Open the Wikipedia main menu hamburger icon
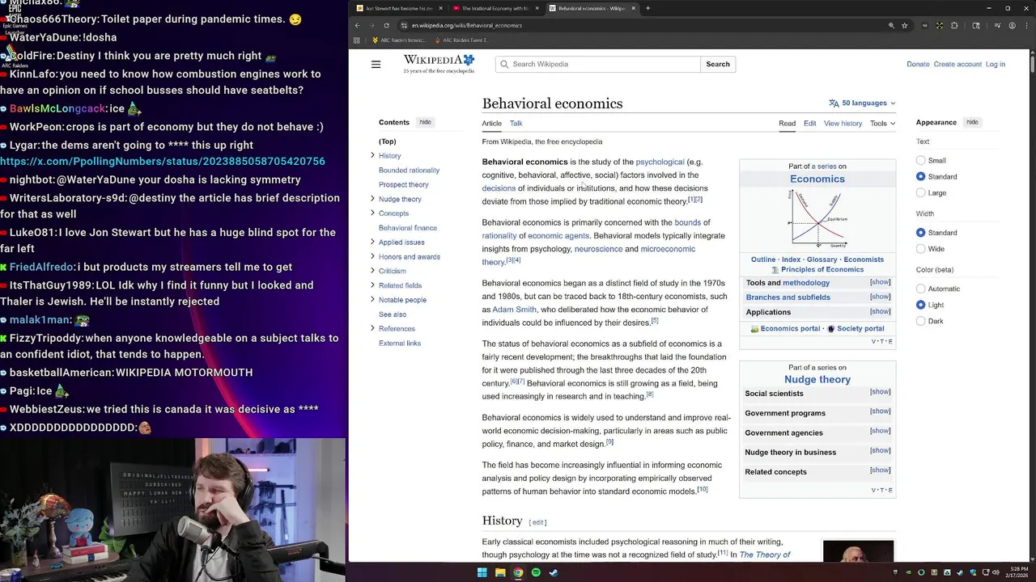1036x582 pixels. click(x=376, y=64)
